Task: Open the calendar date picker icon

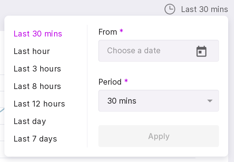Action: coord(201,51)
